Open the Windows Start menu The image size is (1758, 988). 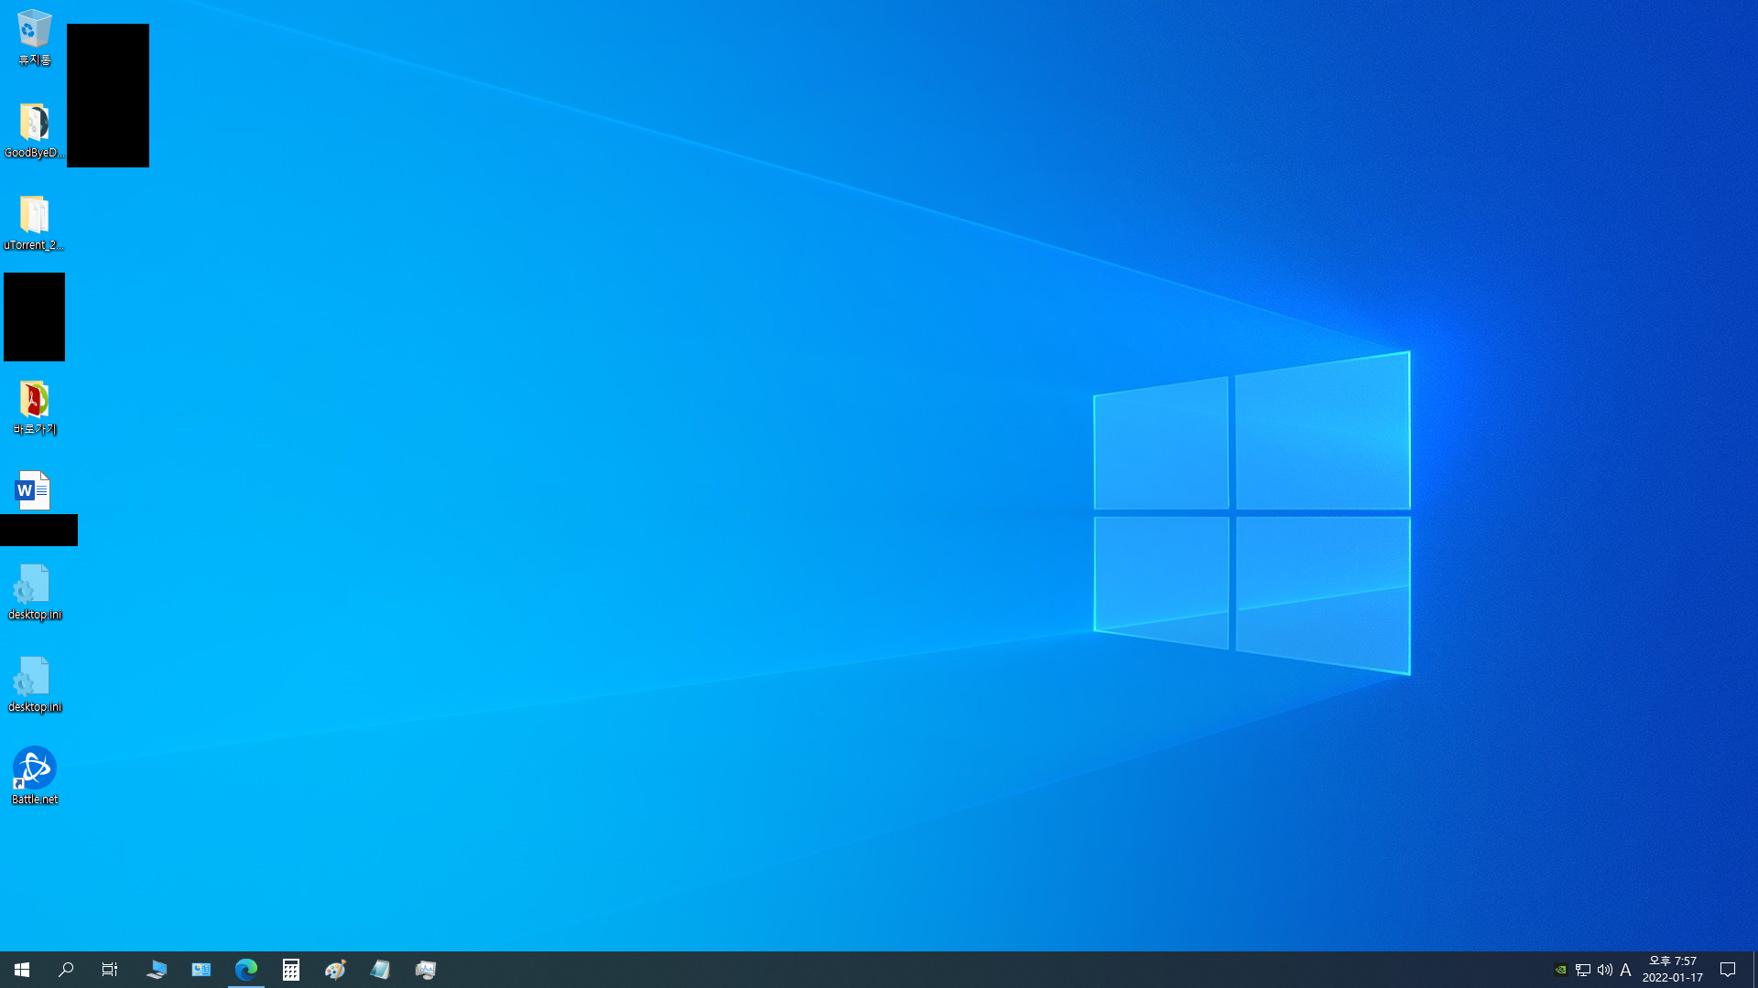click(x=22, y=970)
